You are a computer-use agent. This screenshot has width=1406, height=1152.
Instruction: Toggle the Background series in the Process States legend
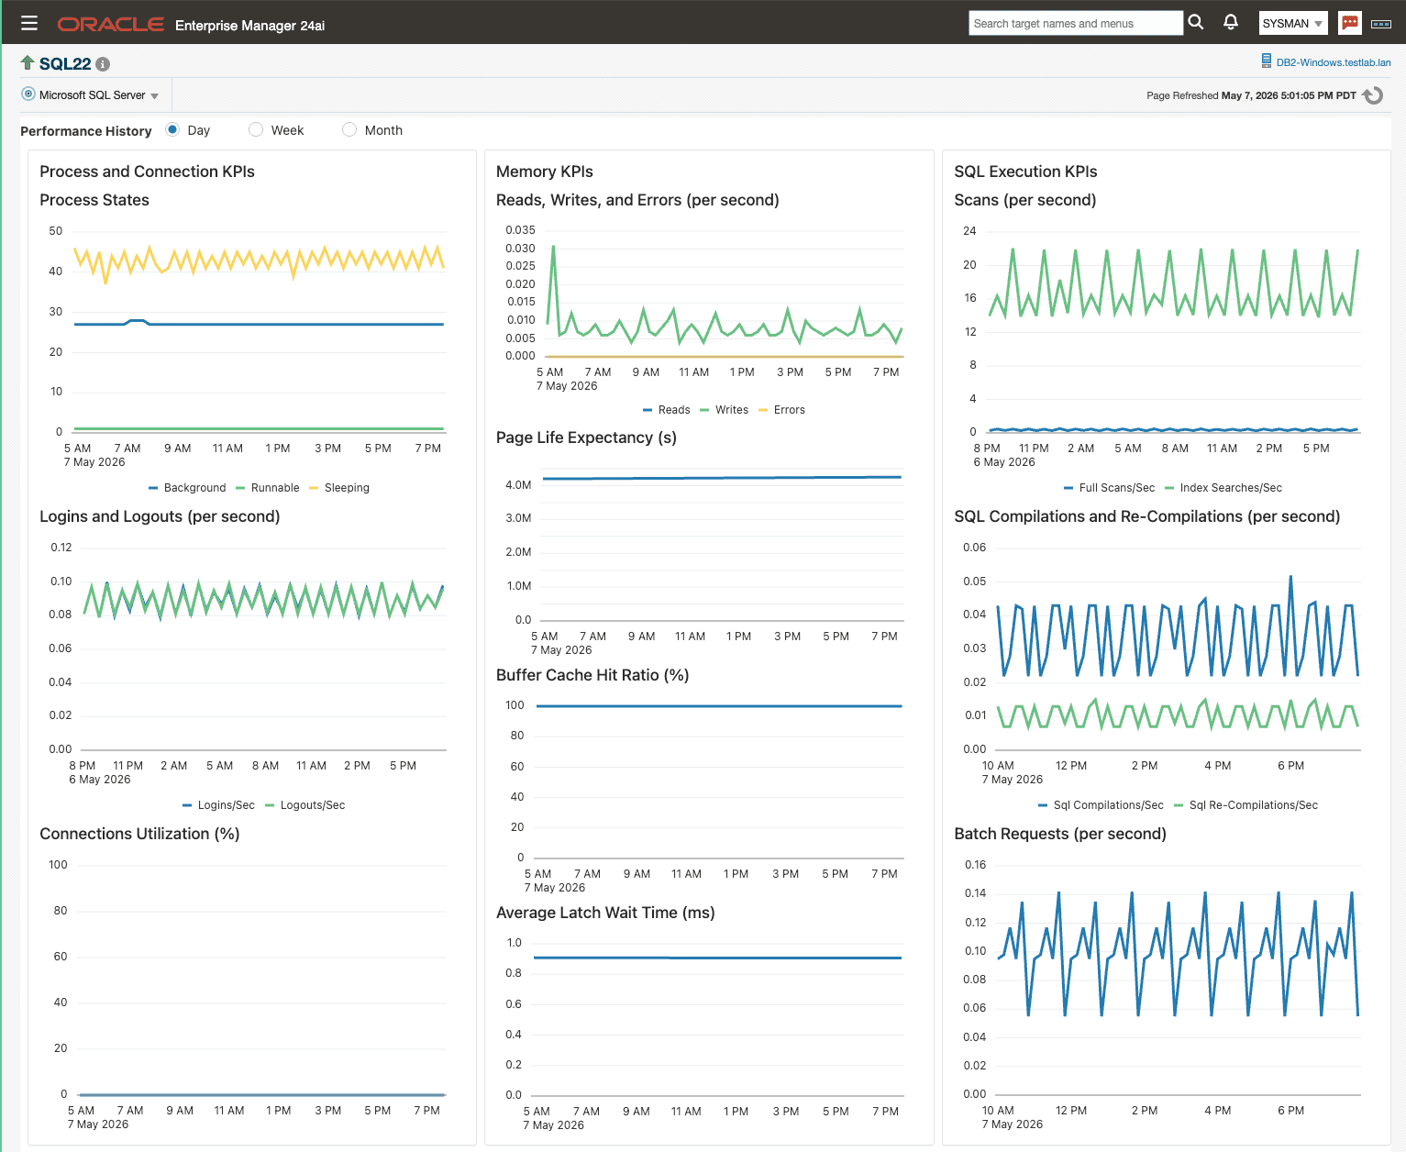pyautogui.click(x=187, y=488)
